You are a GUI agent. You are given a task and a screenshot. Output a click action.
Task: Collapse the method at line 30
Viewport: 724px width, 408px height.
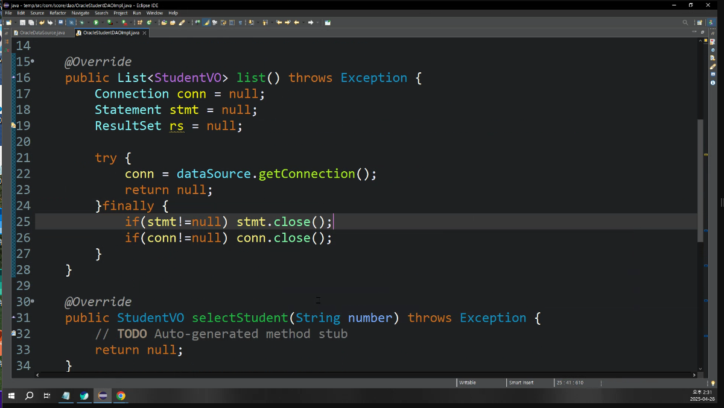[x=33, y=301]
